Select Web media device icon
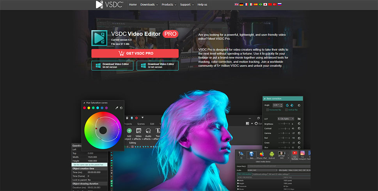This screenshot has height=191, width=378. point(252,155)
